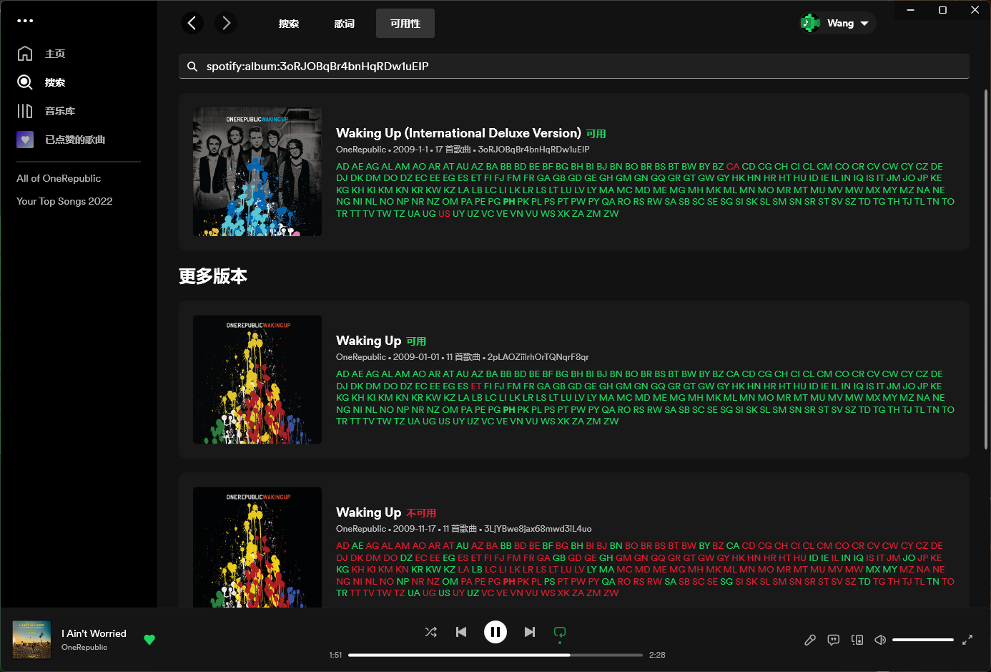Image resolution: width=991 pixels, height=672 pixels.
Task: Open the three-dot menu at top left
Action: tap(25, 21)
